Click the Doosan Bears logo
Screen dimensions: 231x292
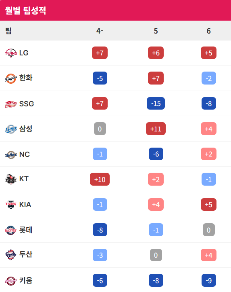11,254
